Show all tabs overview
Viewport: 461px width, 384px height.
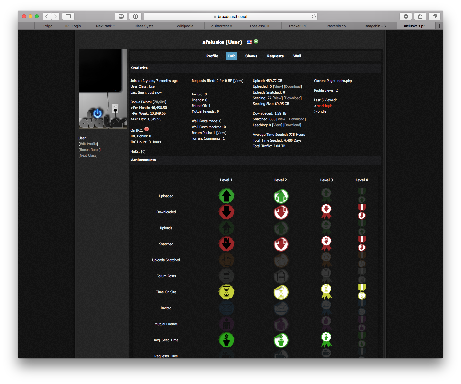pos(435,16)
